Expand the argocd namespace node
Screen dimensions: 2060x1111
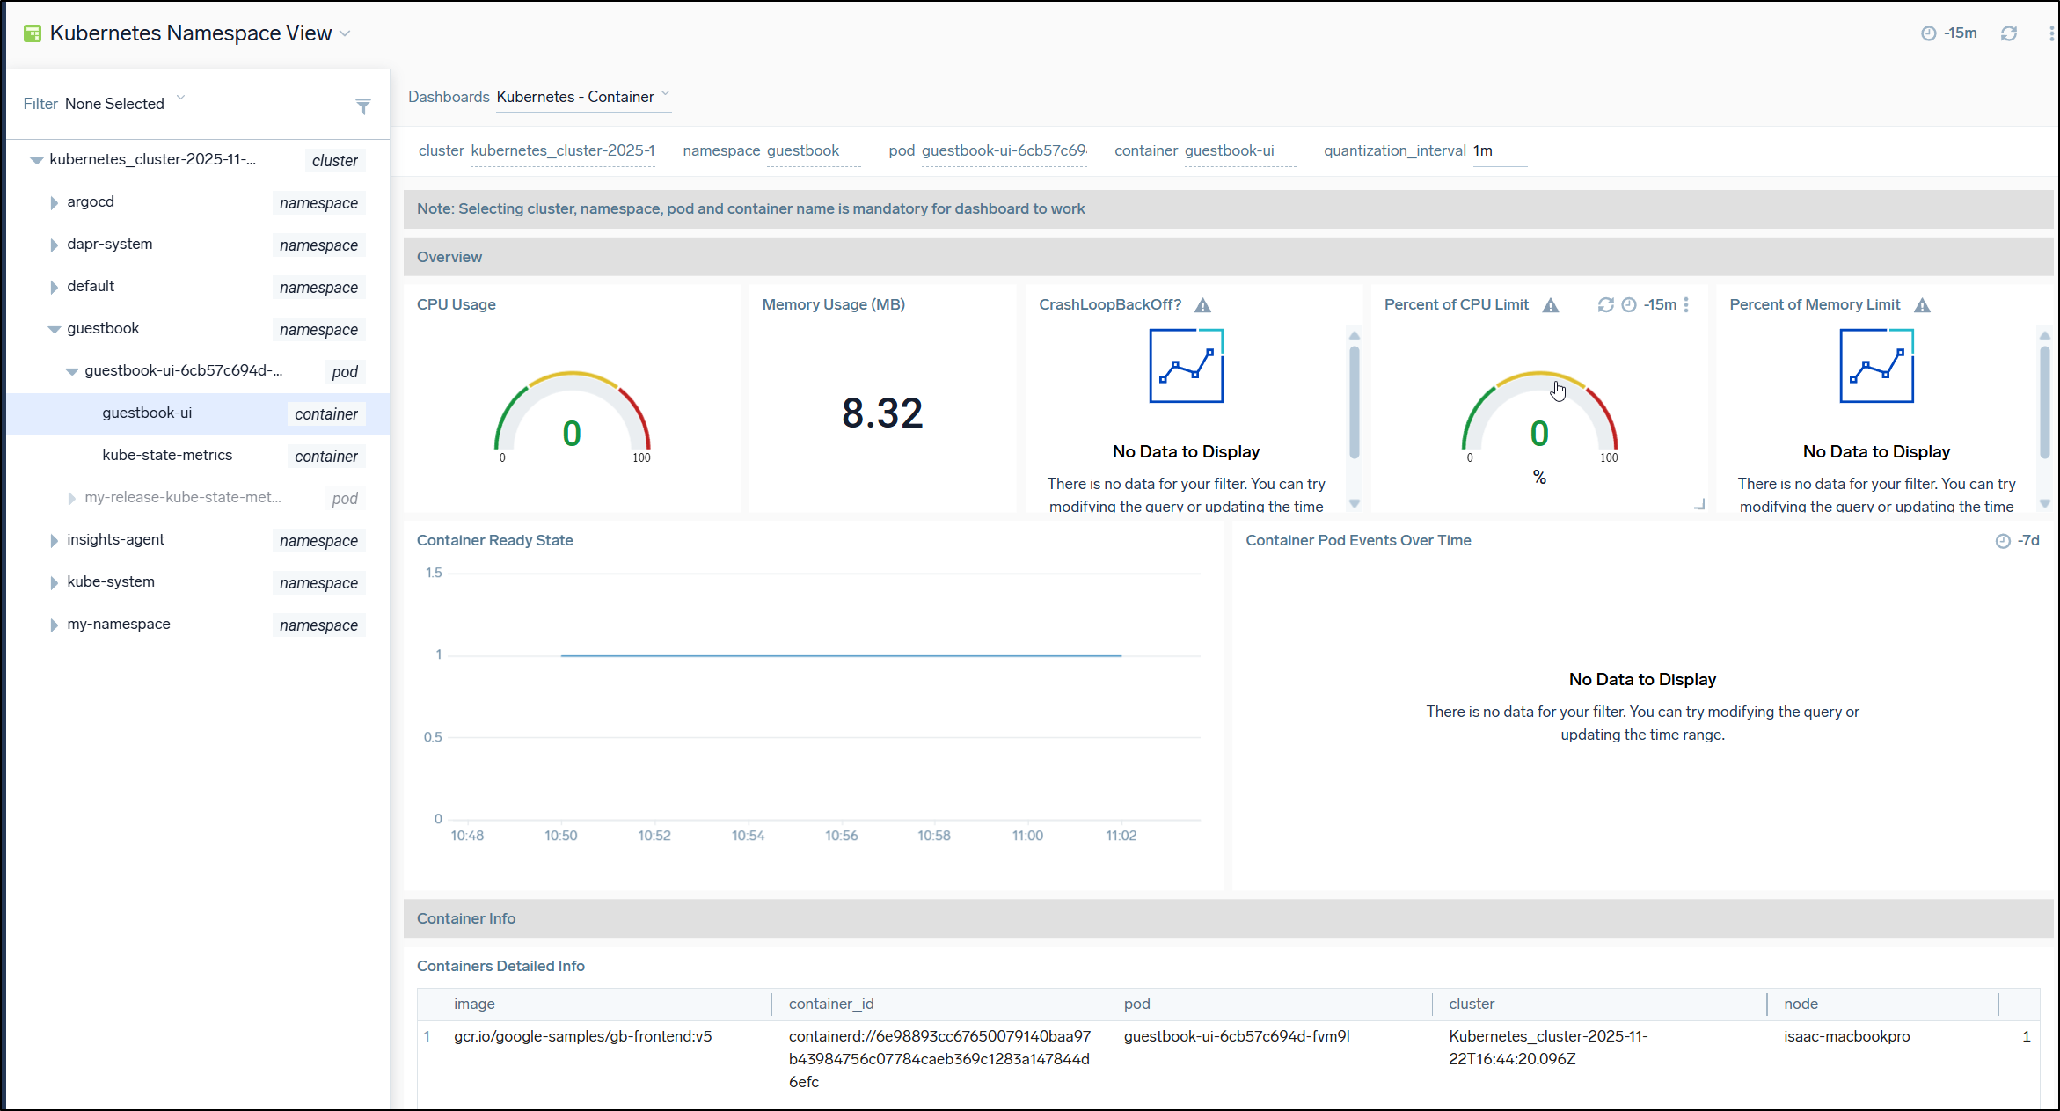(x=54, y=202)
